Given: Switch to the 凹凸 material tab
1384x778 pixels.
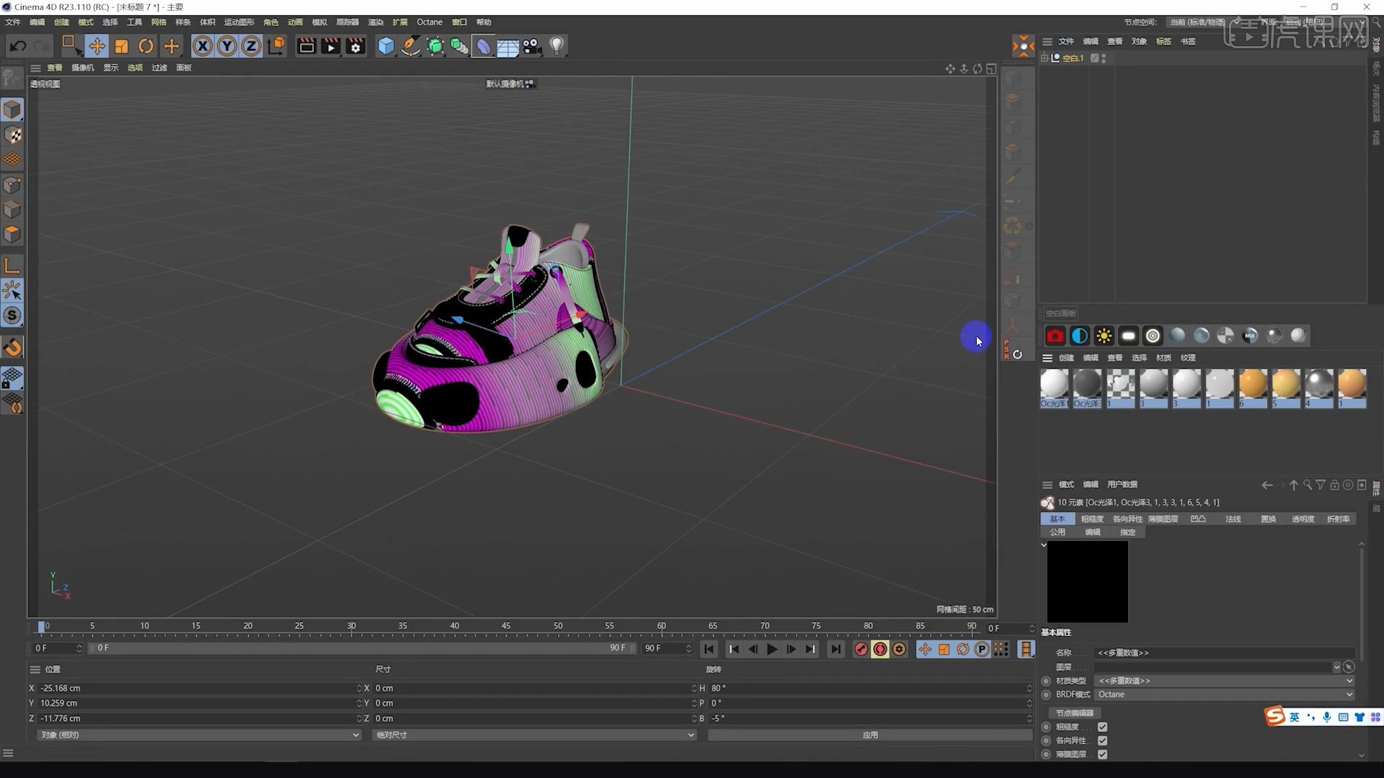Looking at the screenshot, I should tap(1198, 519).
